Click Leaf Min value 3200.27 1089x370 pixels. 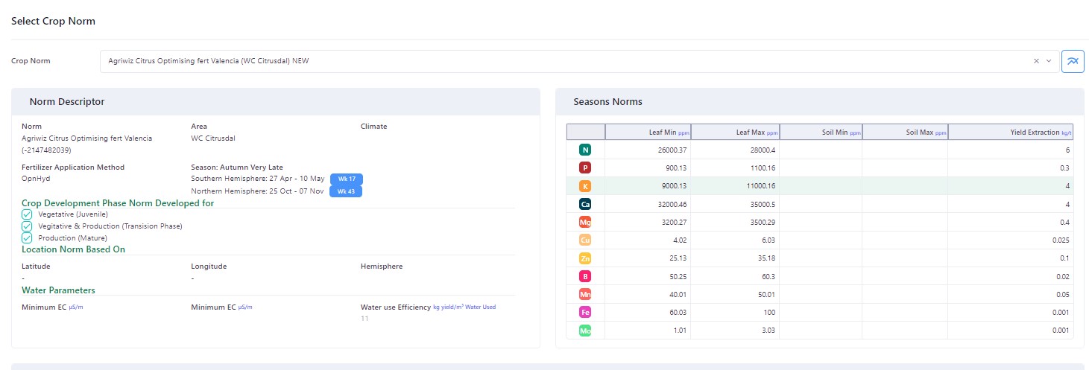click(x=673, y=222)
